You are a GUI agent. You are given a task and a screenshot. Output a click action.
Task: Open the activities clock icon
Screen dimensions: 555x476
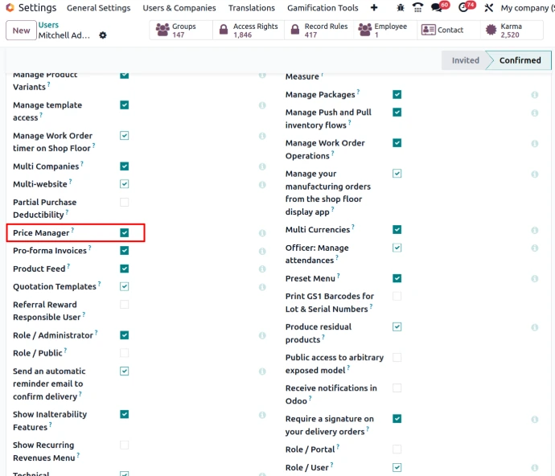(x=463, y=8)
